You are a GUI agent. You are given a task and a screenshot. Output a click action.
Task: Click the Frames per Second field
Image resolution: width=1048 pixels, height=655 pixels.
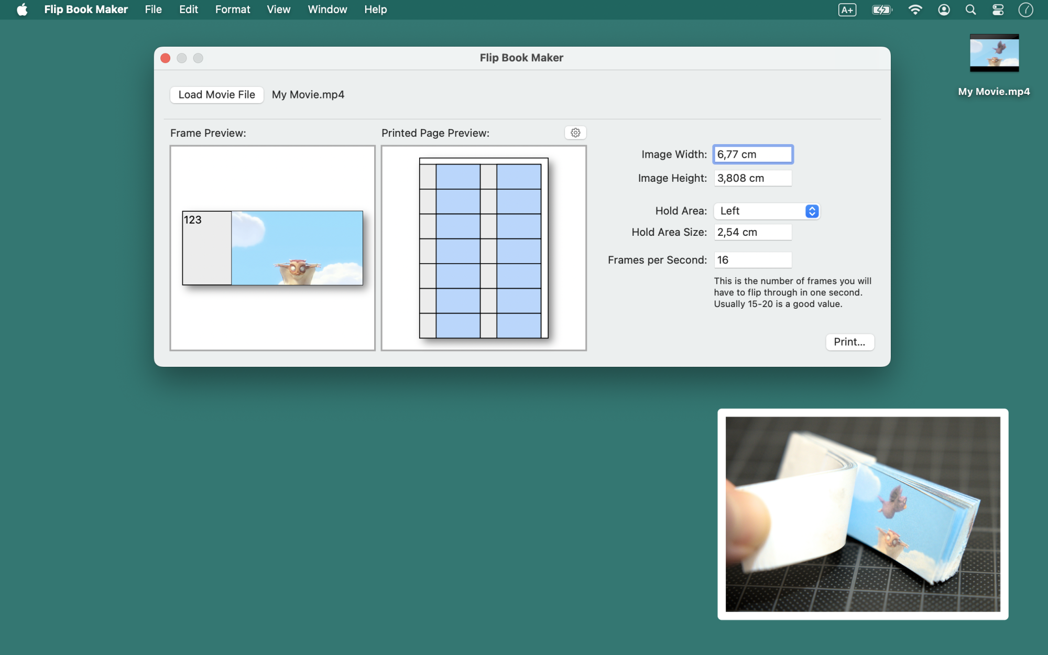coord(753,260)
